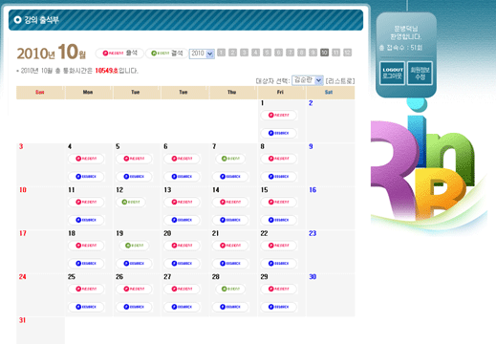
Task: Click the red 출석 legend badge
Action: tap(119, 53)
